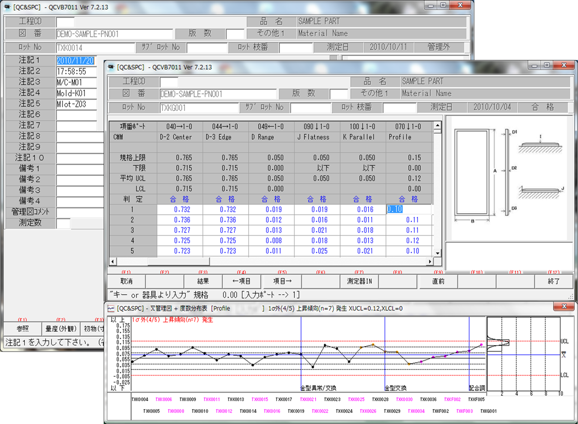Click the lot label TXK0004 under the chart
The height and width of the screenshot is (424, 578).
(x=140, y=400)
